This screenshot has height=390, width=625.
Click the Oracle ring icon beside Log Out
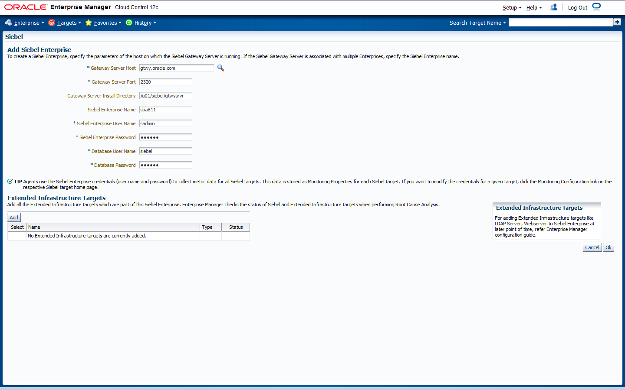597,6
